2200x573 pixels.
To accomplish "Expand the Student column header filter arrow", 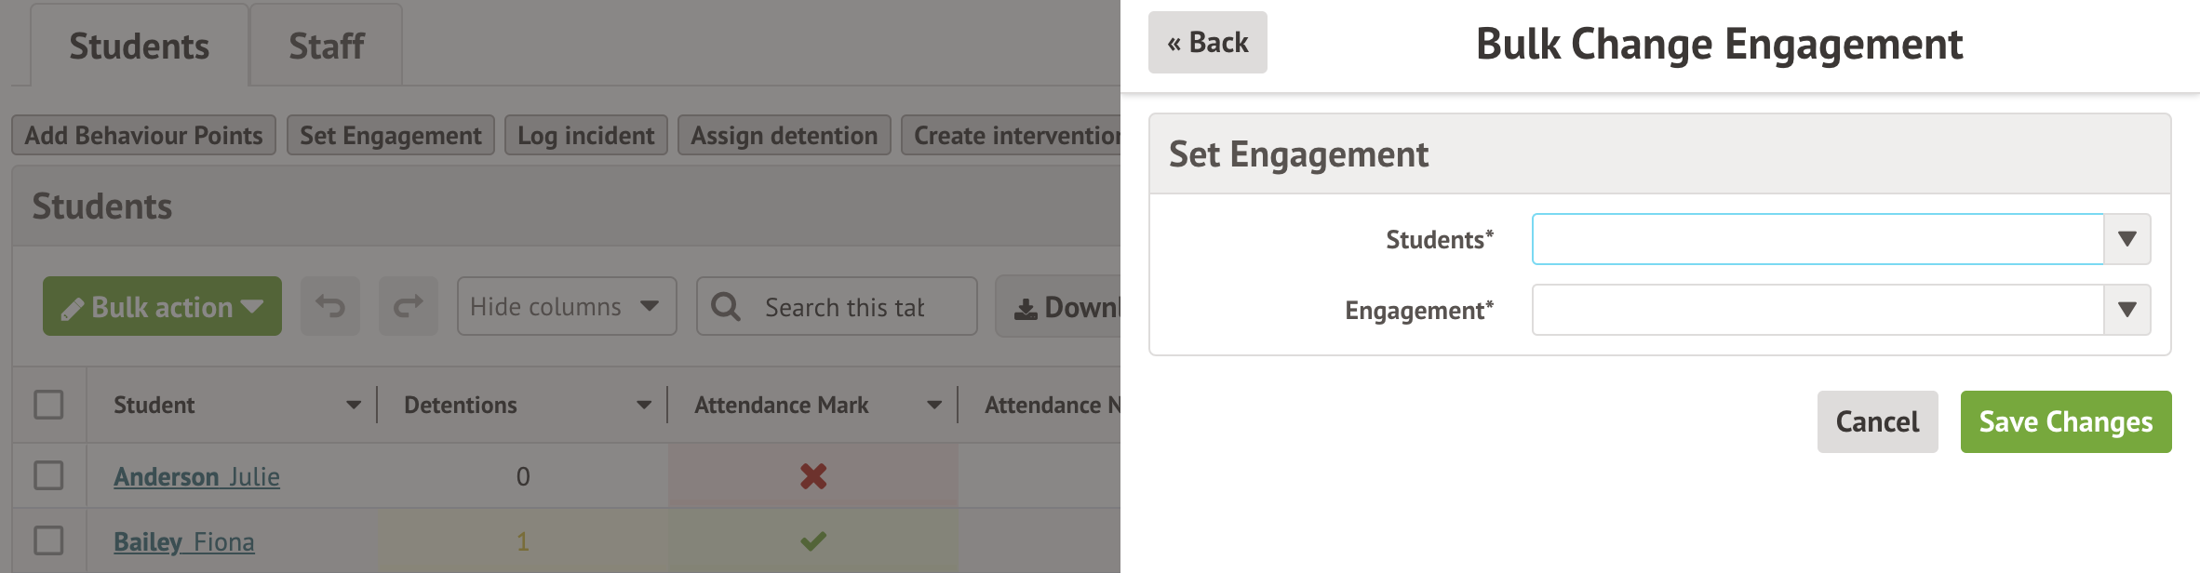I will coord(355,406).
